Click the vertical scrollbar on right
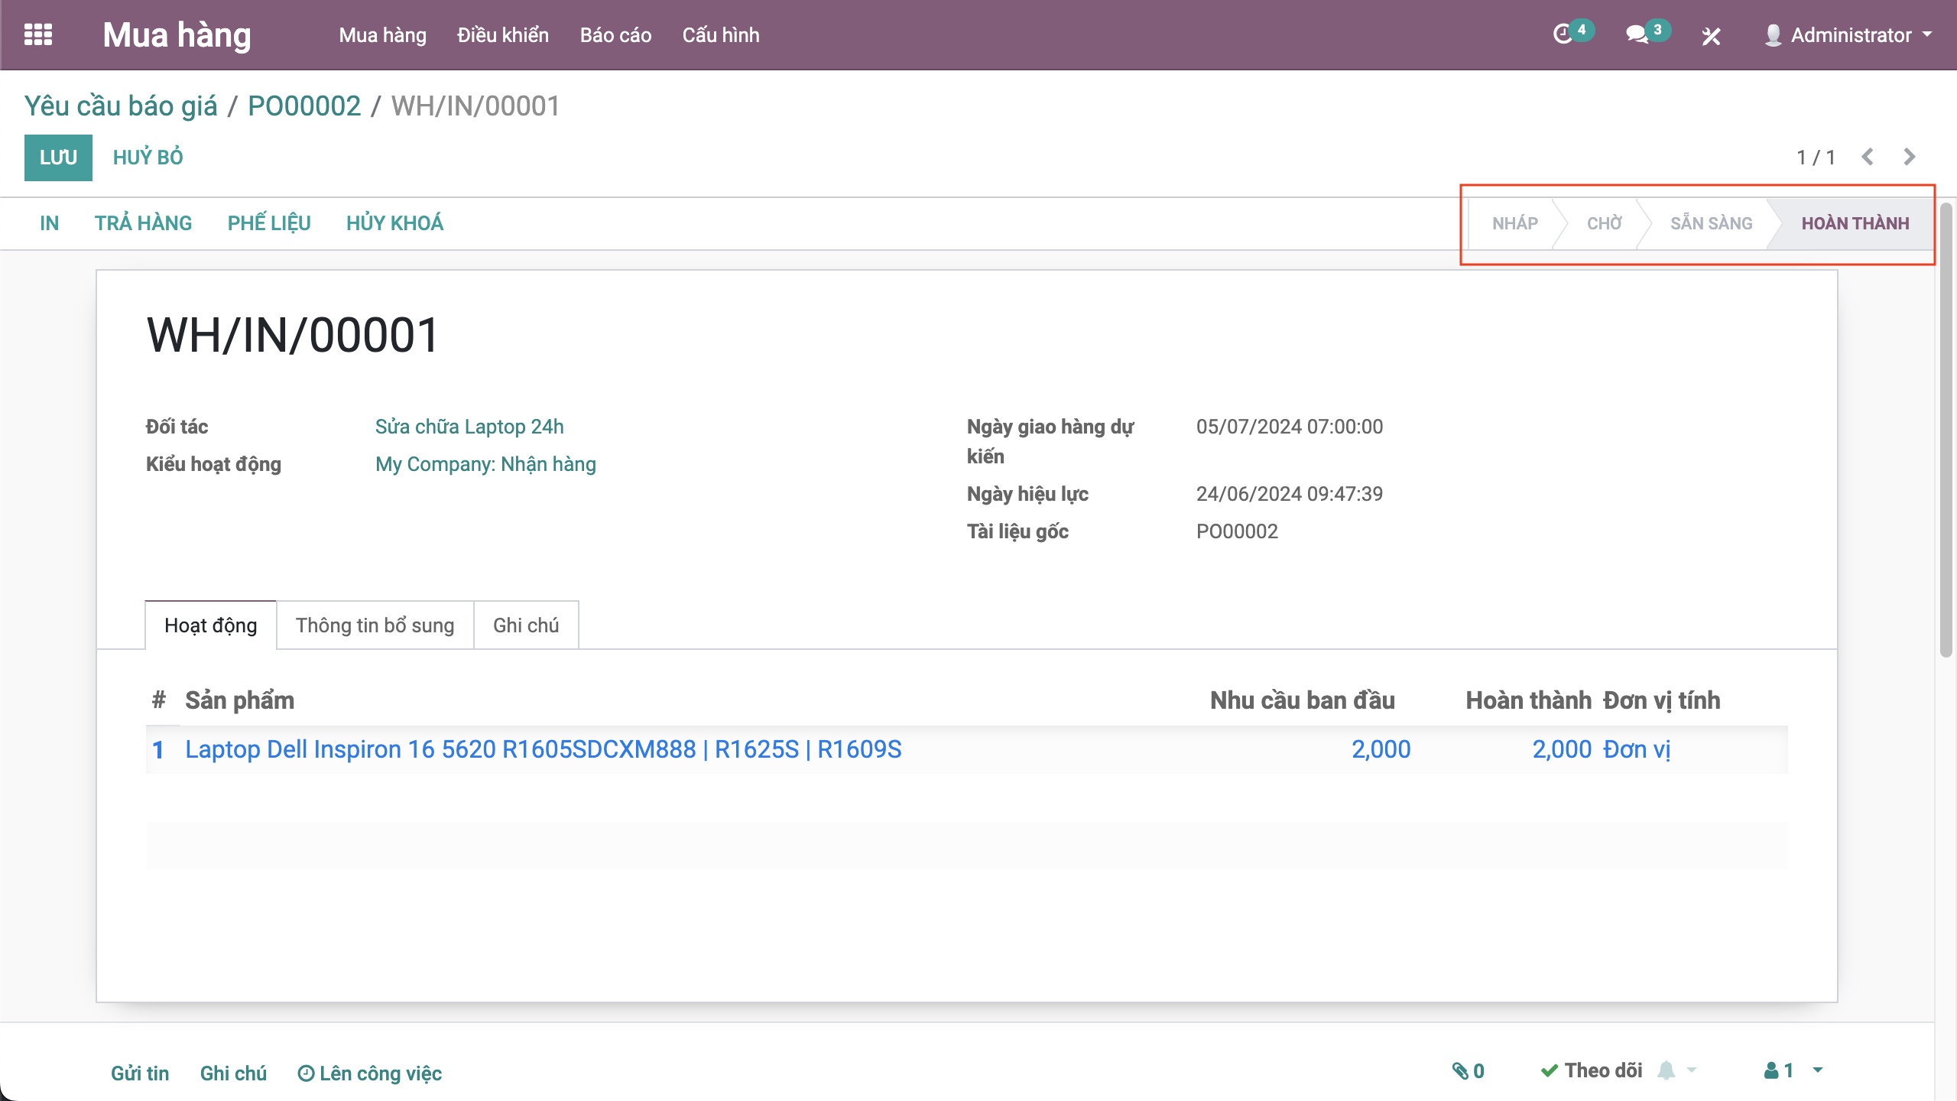The image size is (1957, 1101). pyautogui.click(x=1946, y=428)
